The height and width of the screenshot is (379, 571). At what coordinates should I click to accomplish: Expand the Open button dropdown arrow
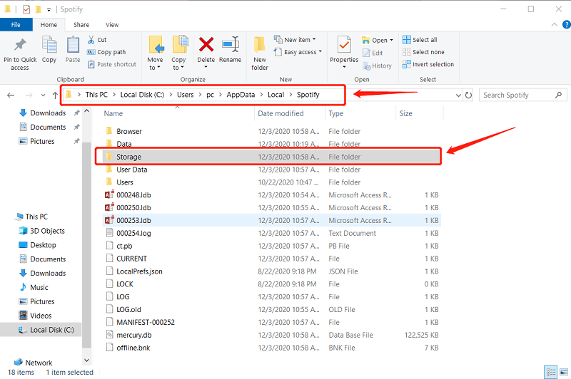[392, 40]
